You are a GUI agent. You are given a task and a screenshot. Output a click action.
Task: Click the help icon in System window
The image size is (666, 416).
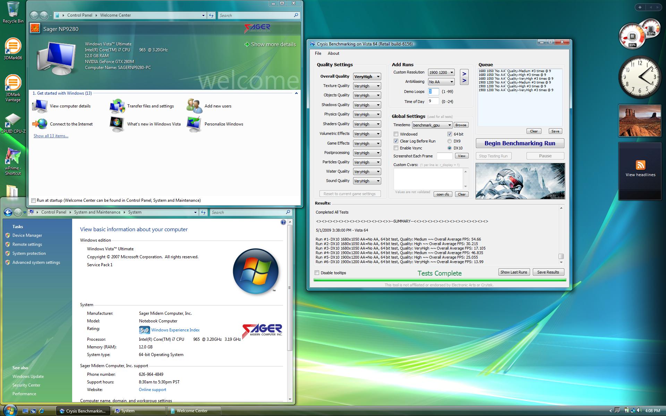(283, 223)
